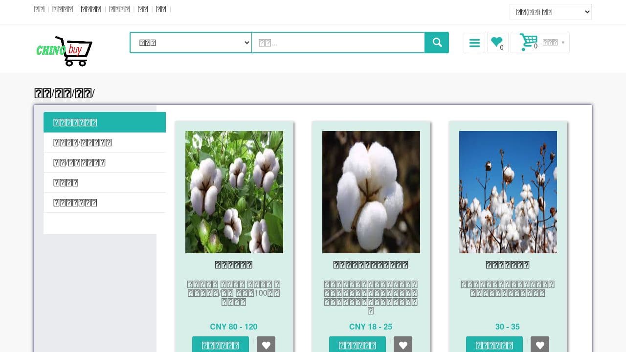Click teal button under 30 - 35 price
The image size is (626, 352).
pyautogui.click(x=494, y=345)
